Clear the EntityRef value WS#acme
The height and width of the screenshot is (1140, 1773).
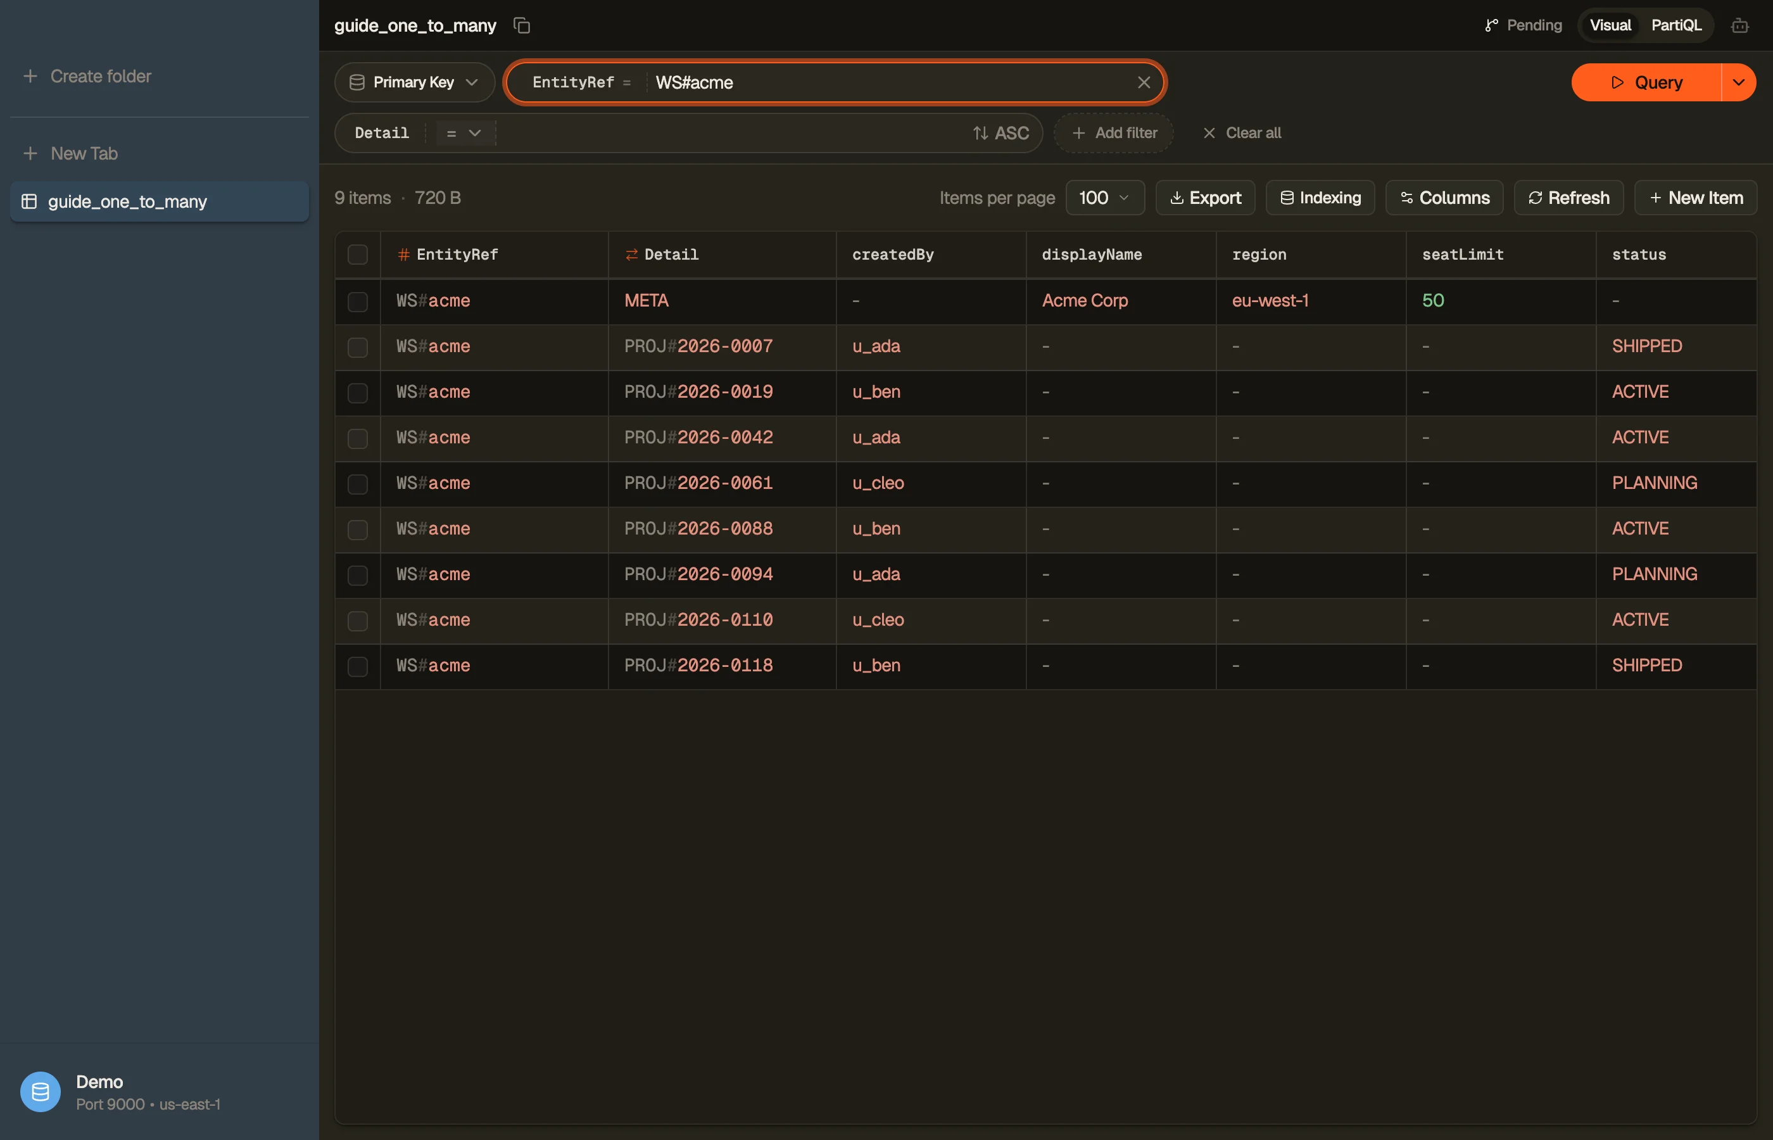(1144, 82)
